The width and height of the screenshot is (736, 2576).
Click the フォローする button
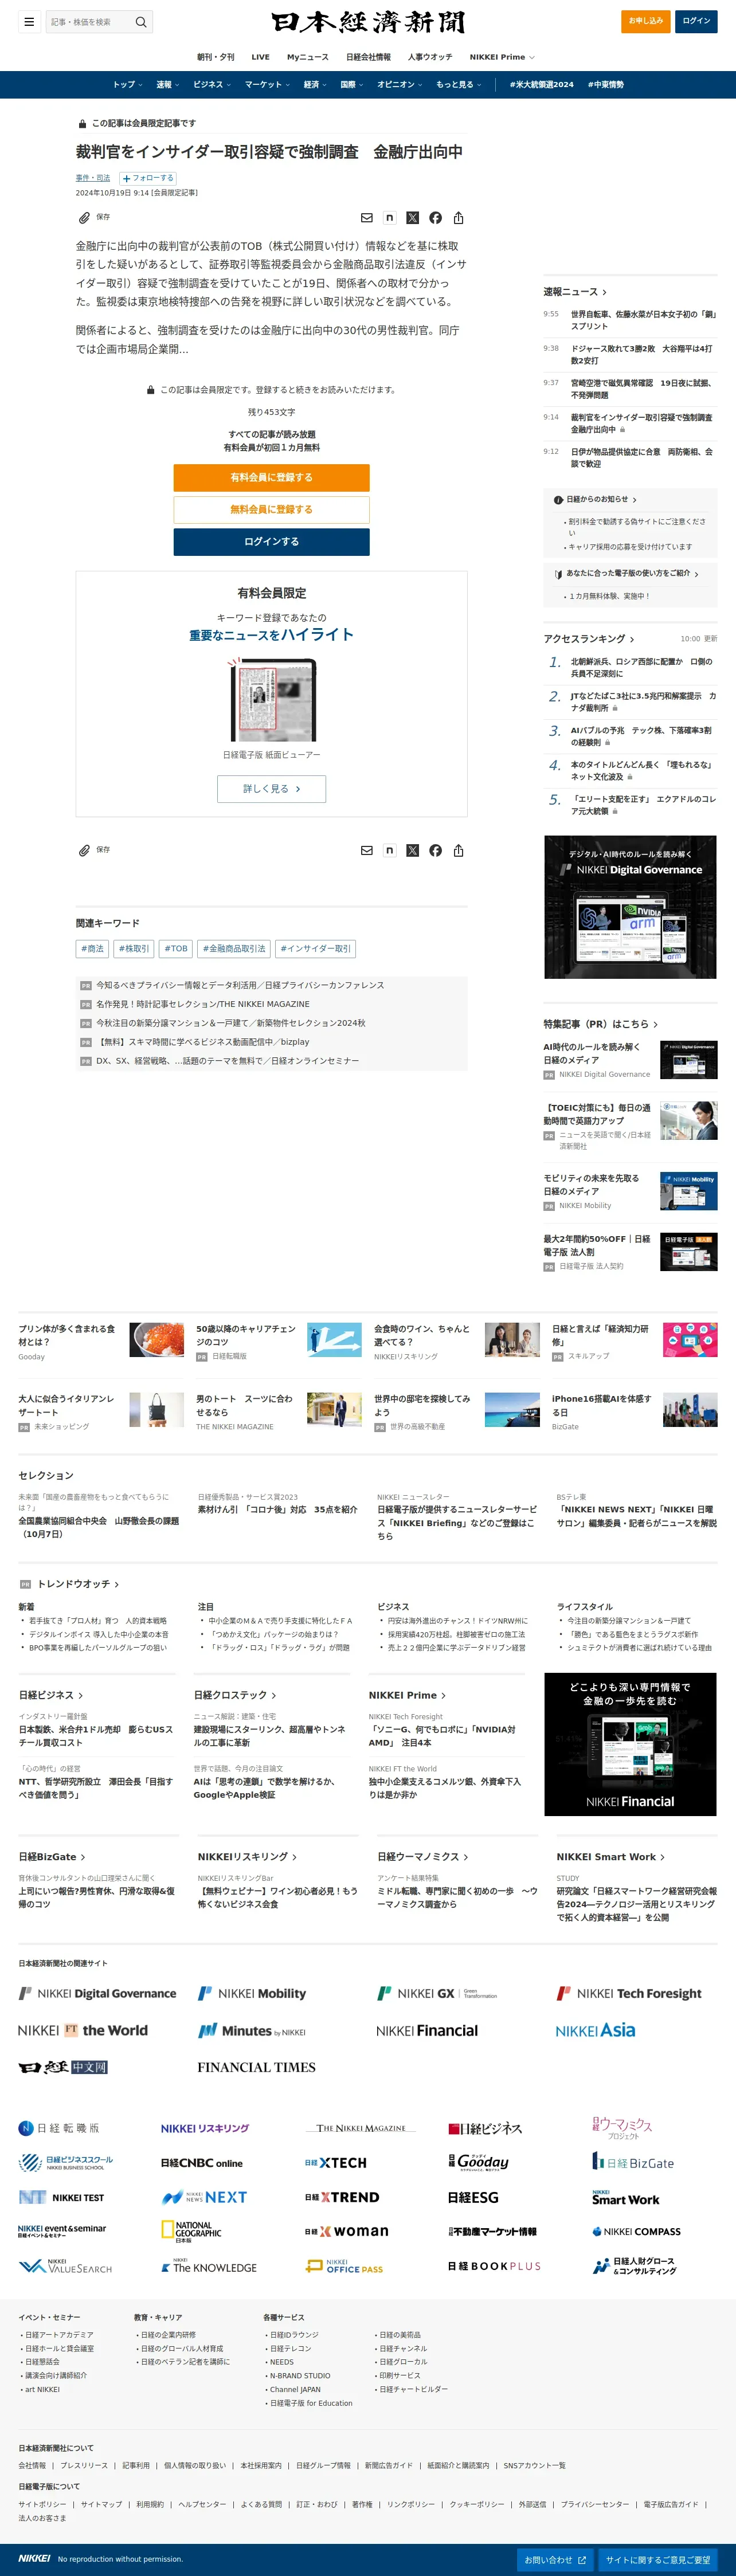pyautogui.click(x=148, y=178)
